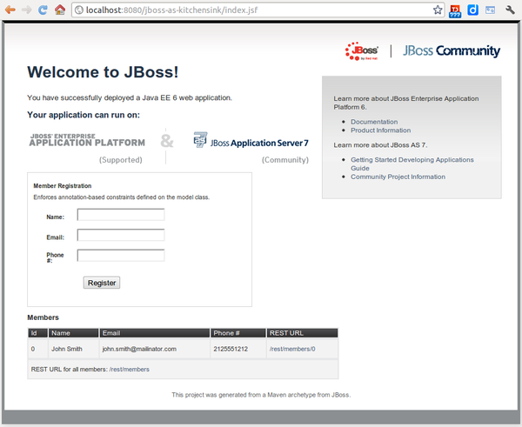
Task: Click the Phone # column header
Action: coord(238,333)
